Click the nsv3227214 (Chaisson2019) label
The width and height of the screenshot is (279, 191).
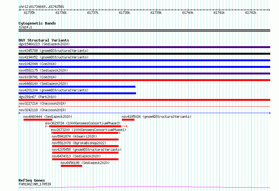tap(42, 103)
